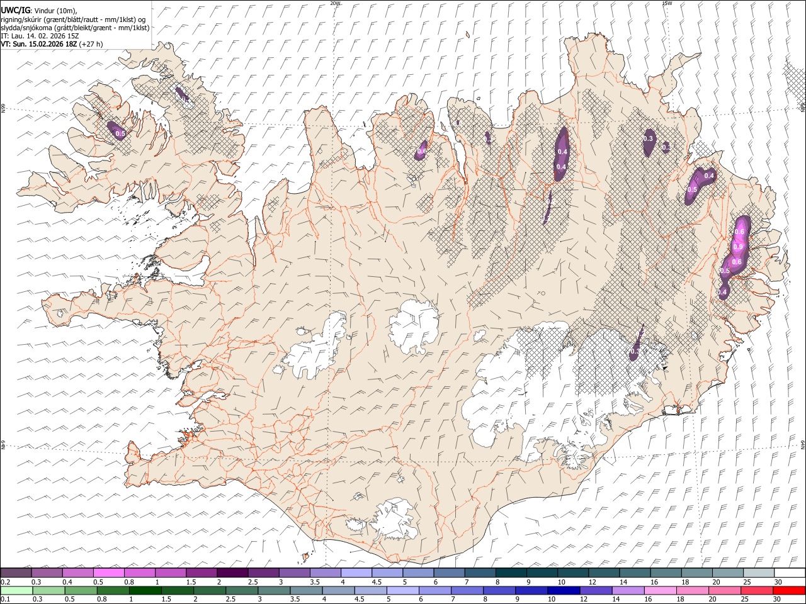Click the 'rigning/skúrir' legend description line
The width and height of the screenshot is (806, 604).
tap(73, 19)
